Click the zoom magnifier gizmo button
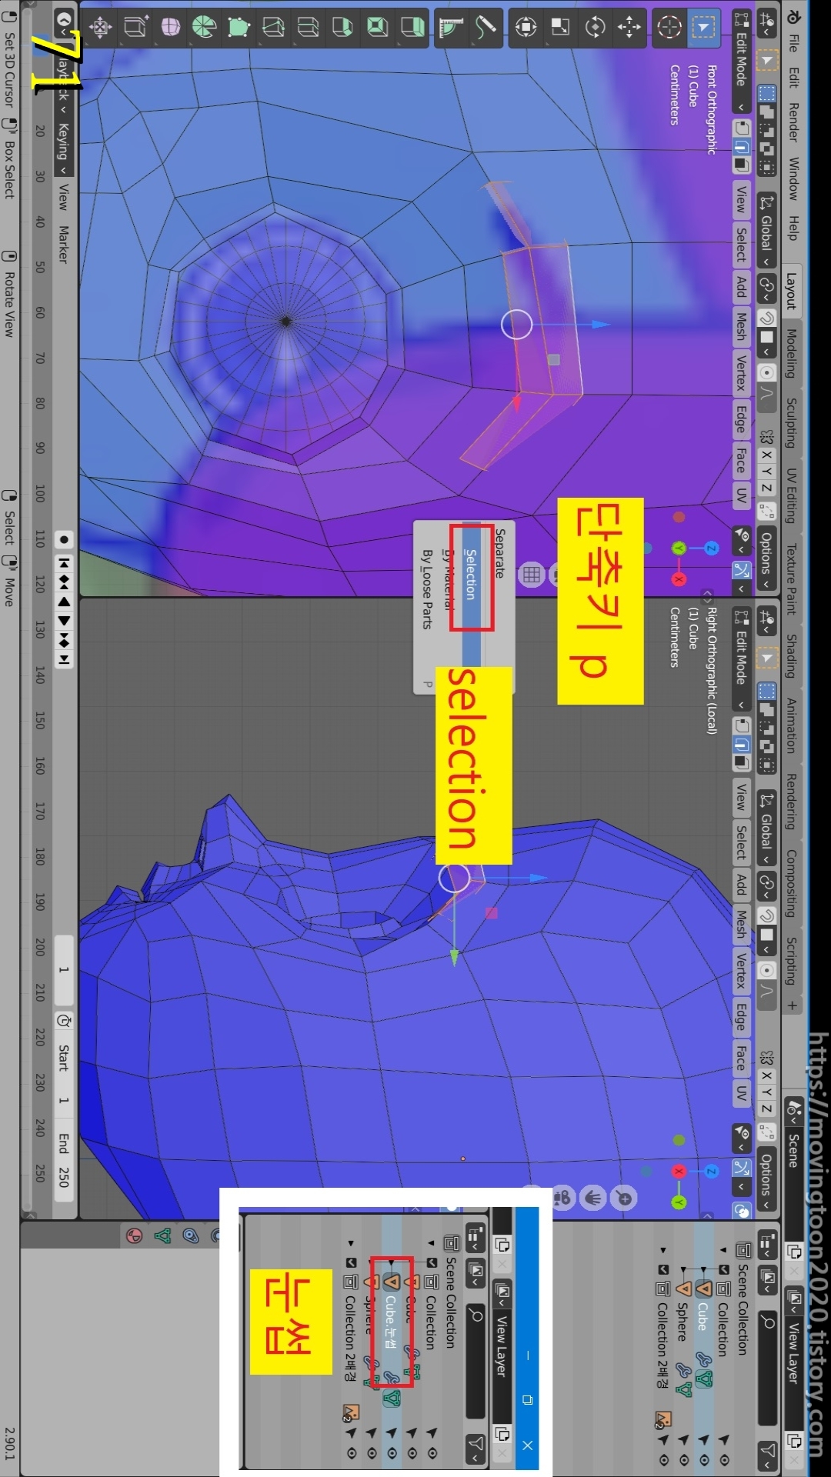This screenshot has width=831, height=1477. click(623, 1198)
